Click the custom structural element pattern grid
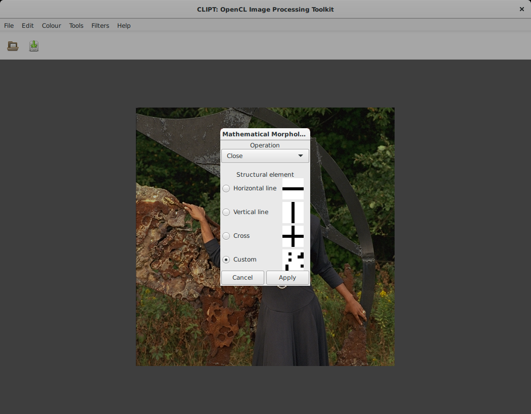 [x=293, y=260]
